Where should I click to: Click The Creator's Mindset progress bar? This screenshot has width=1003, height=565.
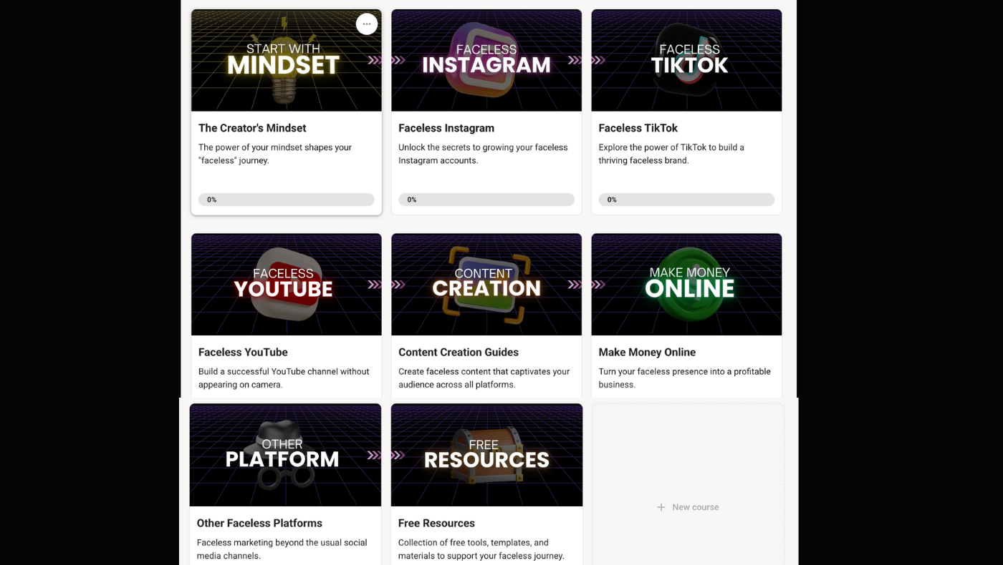point(286,200)
